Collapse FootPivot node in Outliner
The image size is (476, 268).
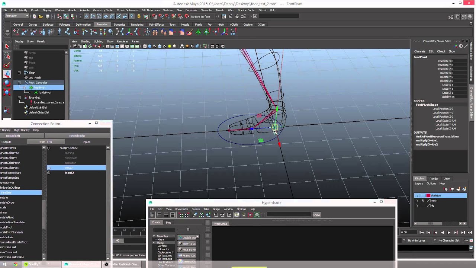point(24,87)
